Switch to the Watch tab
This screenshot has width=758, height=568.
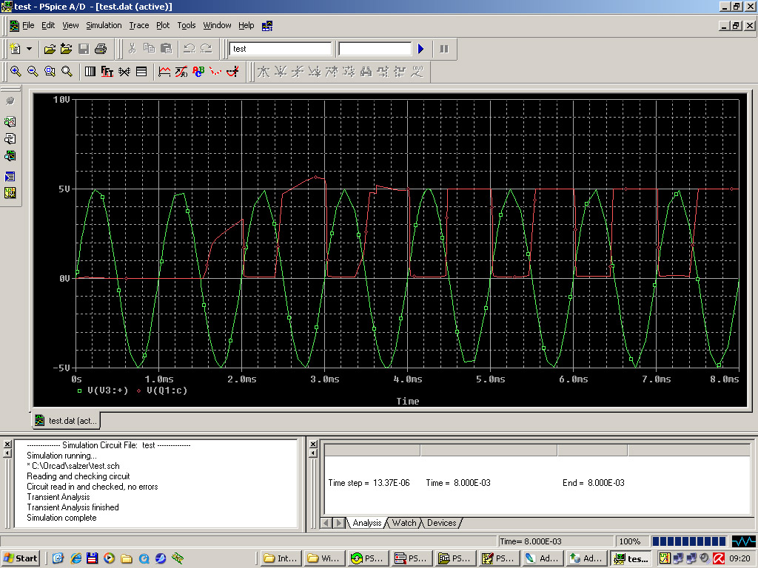pyautogui.click(x=404, y=523)
